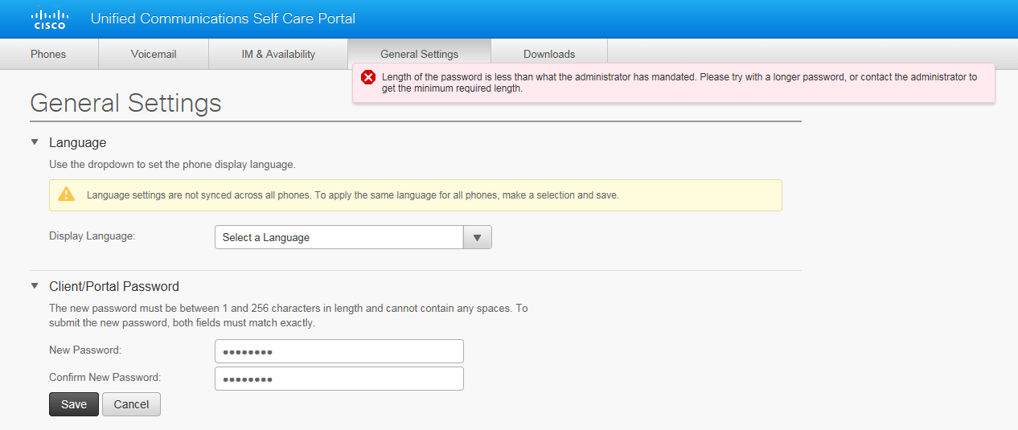Collapse the Language section triangle
Image resolution: width=1018 pixels, height=430 pixels.
coord(35,142)
